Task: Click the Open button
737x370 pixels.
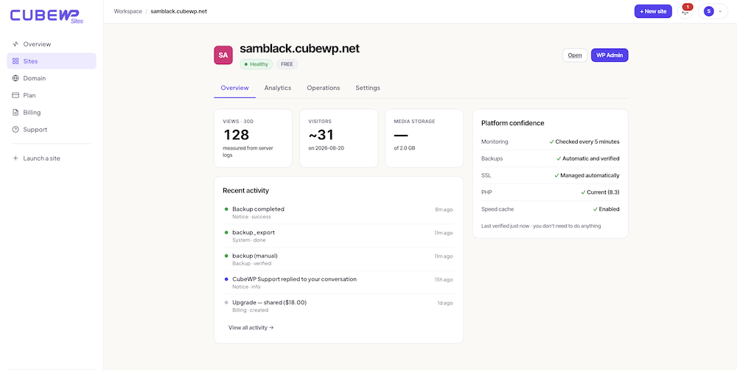Action: click(575, 55)
